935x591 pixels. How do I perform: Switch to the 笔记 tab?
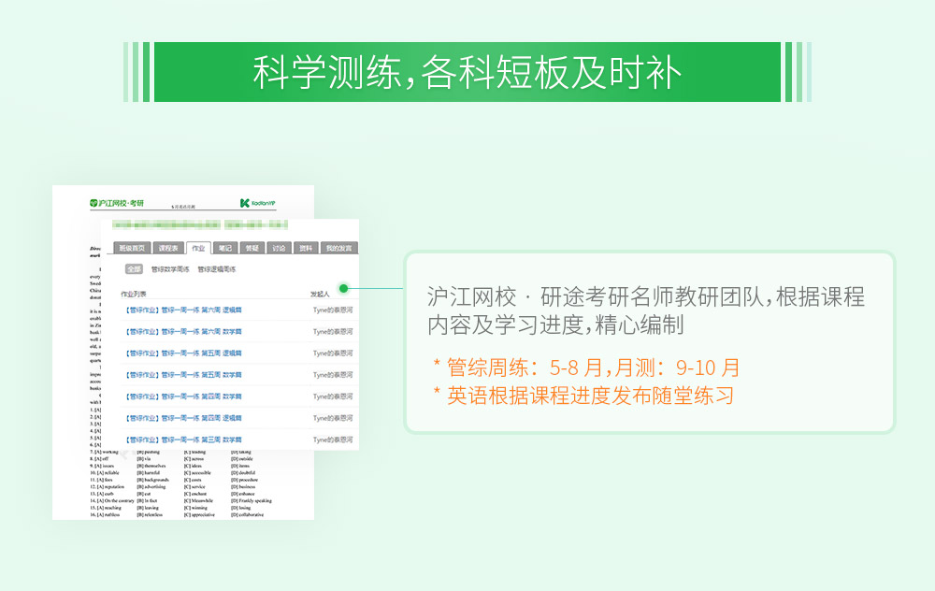pos(223,247)
